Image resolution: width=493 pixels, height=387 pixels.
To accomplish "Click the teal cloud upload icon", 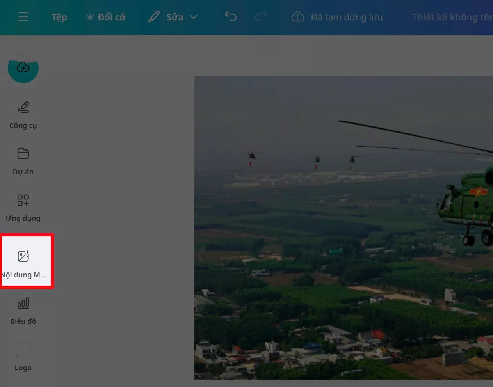I will coord(23,69).
